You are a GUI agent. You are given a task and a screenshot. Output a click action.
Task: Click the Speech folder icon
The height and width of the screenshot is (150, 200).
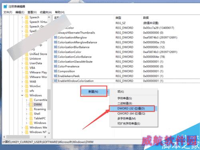(27, 17)
